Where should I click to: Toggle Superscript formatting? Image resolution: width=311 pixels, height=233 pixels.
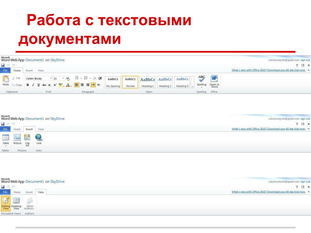click(55, 85)
